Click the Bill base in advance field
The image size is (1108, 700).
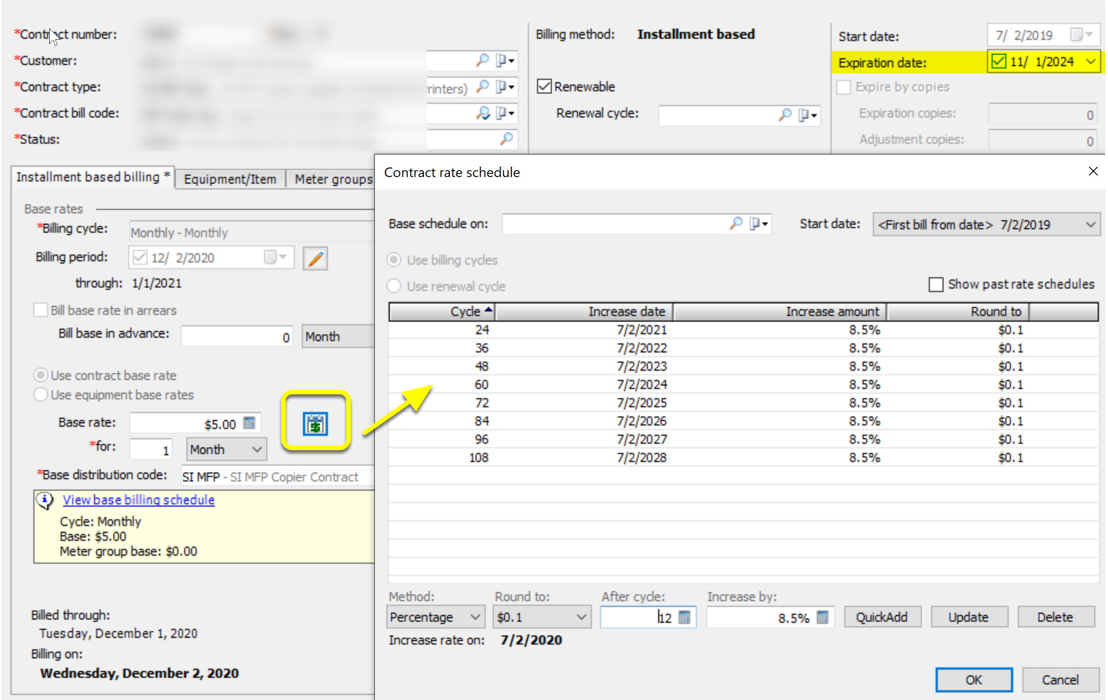237,336
